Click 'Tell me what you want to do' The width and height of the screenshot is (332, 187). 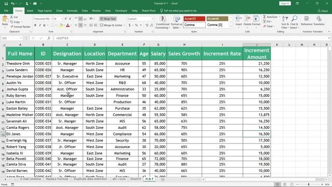[178, 10]
